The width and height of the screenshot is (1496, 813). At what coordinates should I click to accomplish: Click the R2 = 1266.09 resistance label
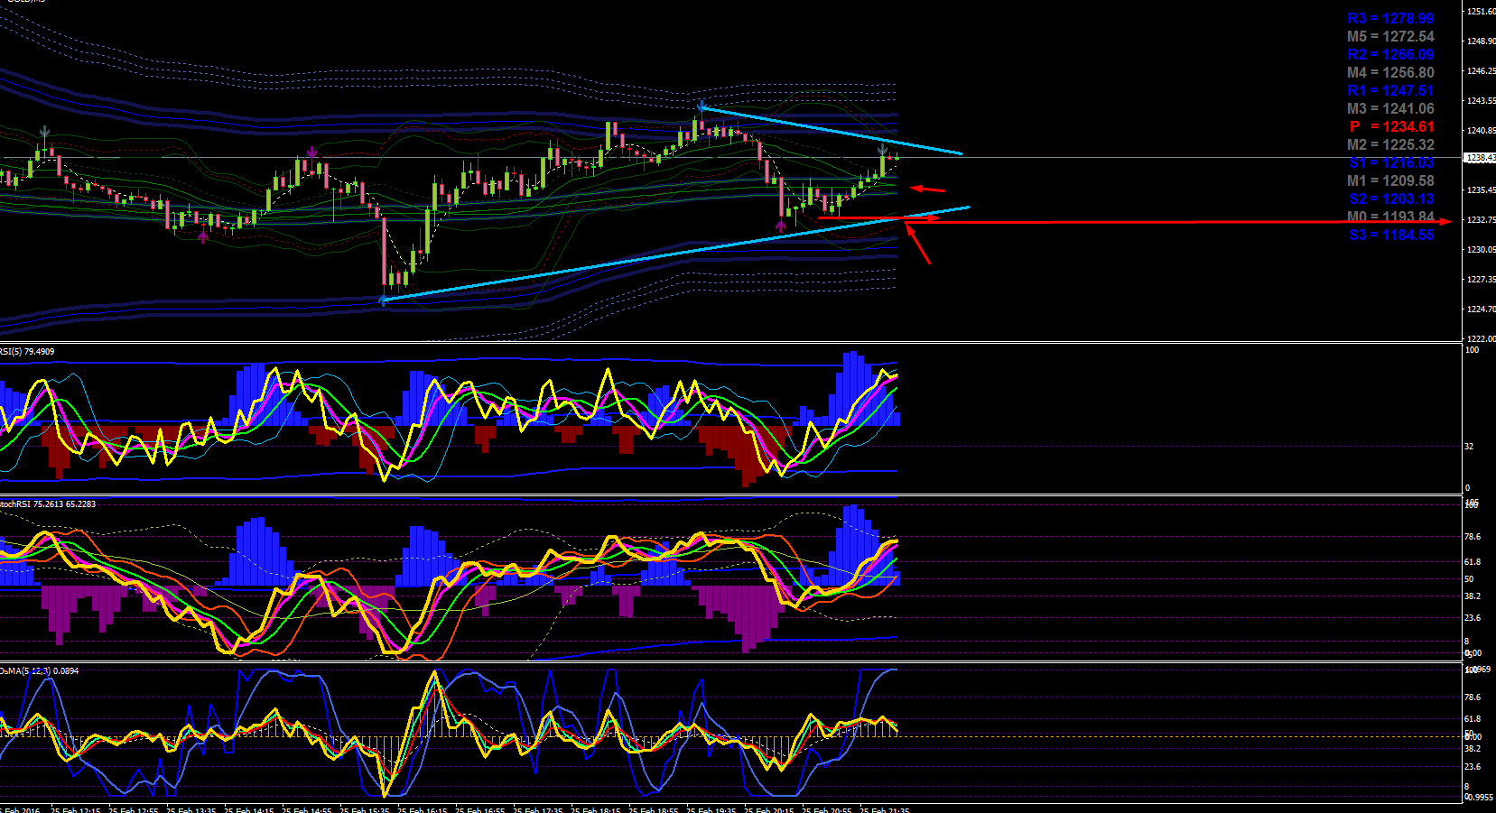[x=1390, y=54]
